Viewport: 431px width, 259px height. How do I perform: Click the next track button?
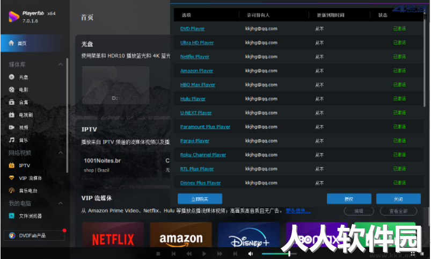(x=235, y=254)
